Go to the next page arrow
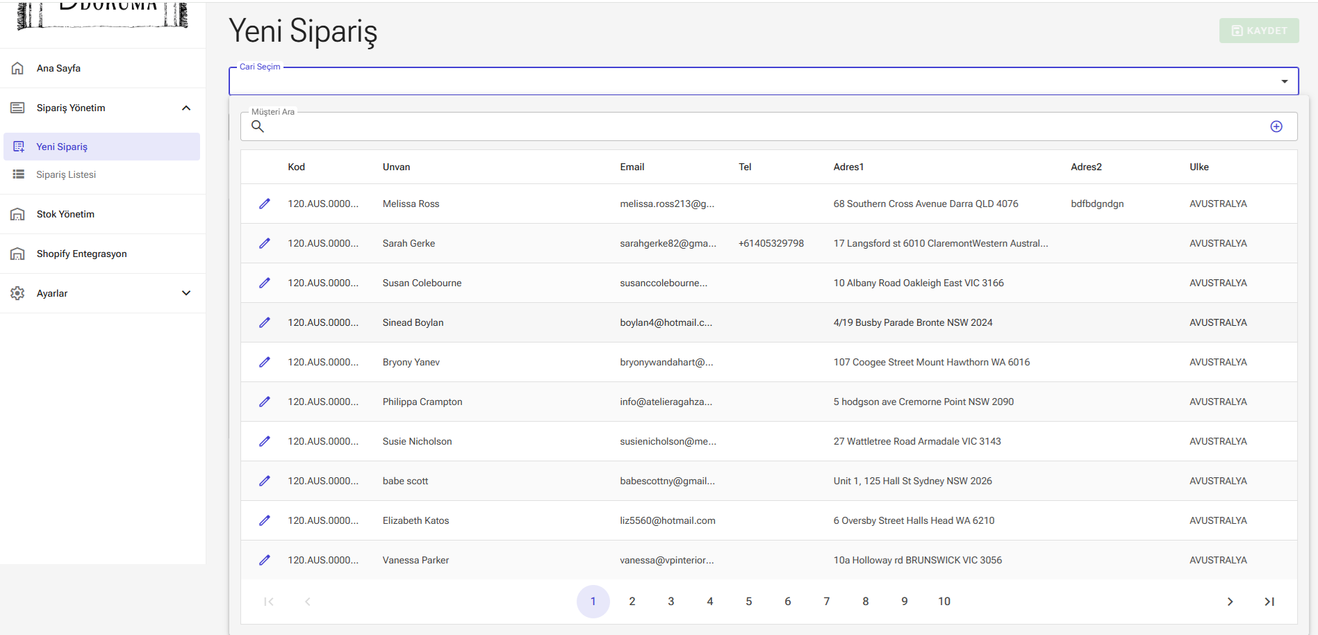This screenshot has width=1318, height=635. pos(1230,602)
